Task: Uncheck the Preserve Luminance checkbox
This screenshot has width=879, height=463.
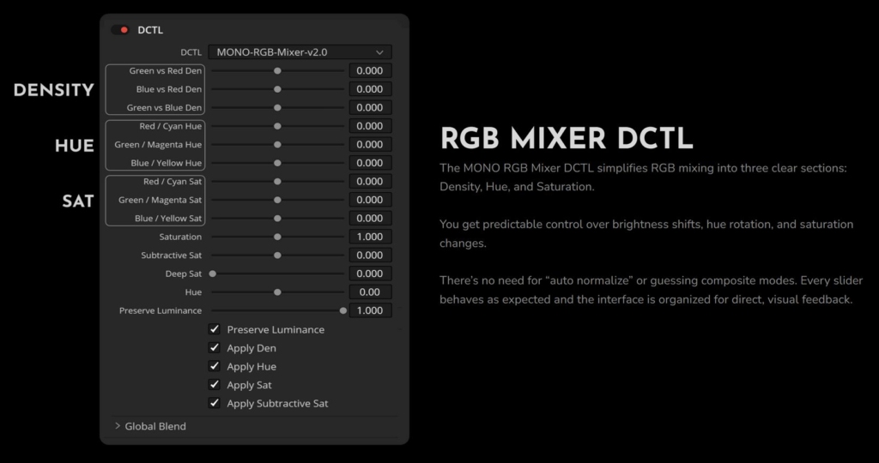Action: 214,329
